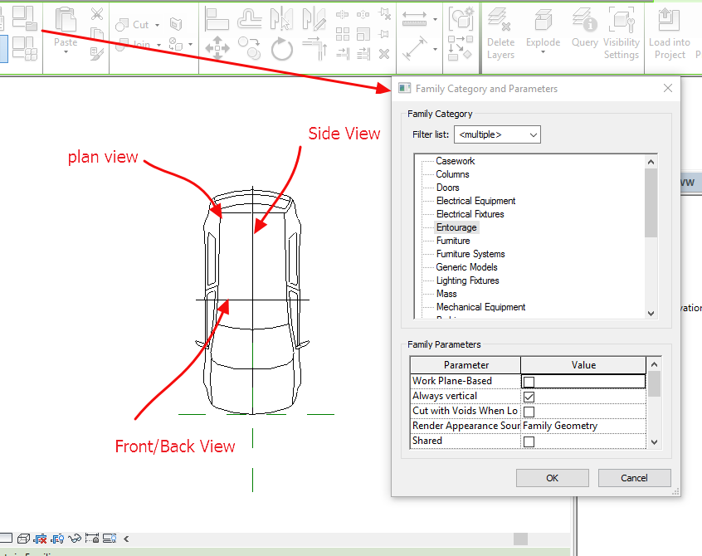Choose Furniture as the family category

point(453,240)
